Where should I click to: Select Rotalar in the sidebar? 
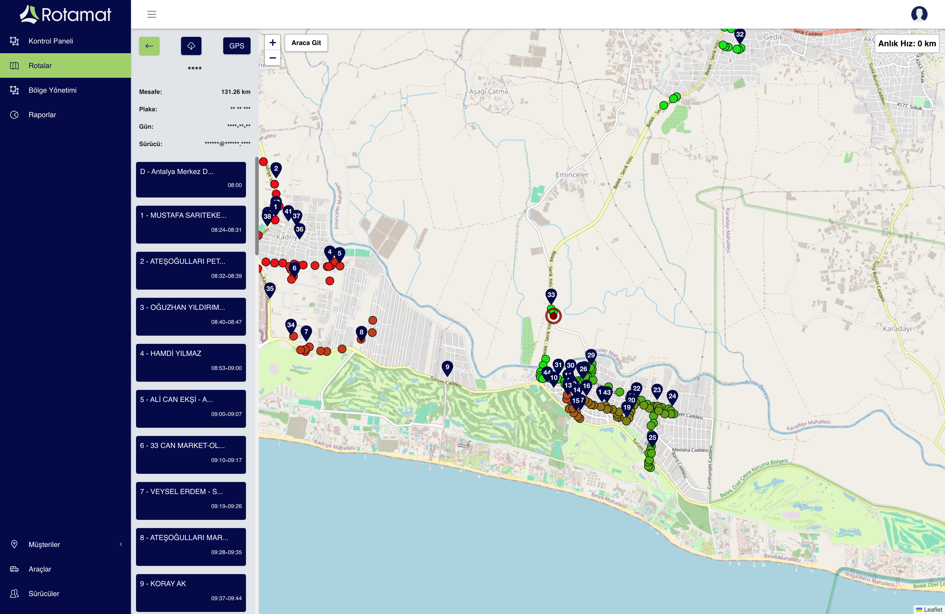point(65,65)
